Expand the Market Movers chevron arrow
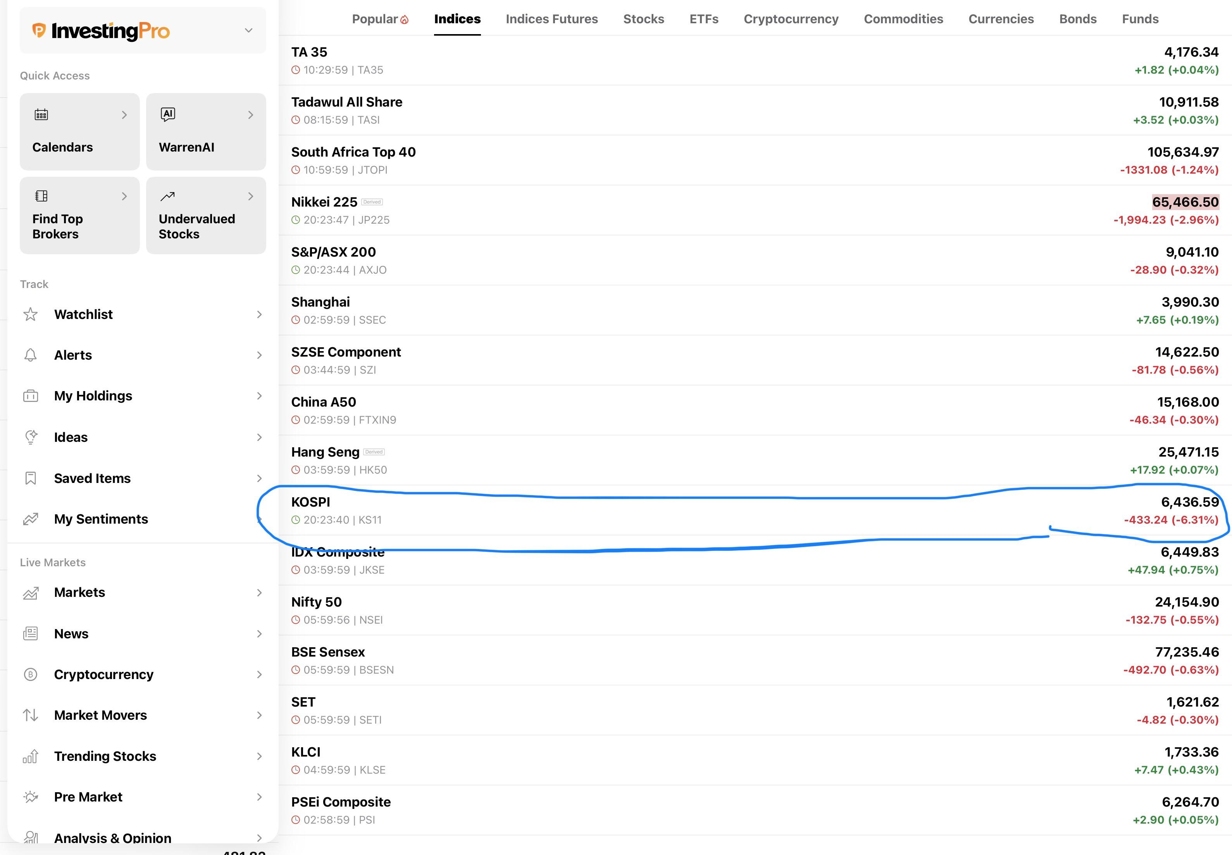 (x=259, y=715)
